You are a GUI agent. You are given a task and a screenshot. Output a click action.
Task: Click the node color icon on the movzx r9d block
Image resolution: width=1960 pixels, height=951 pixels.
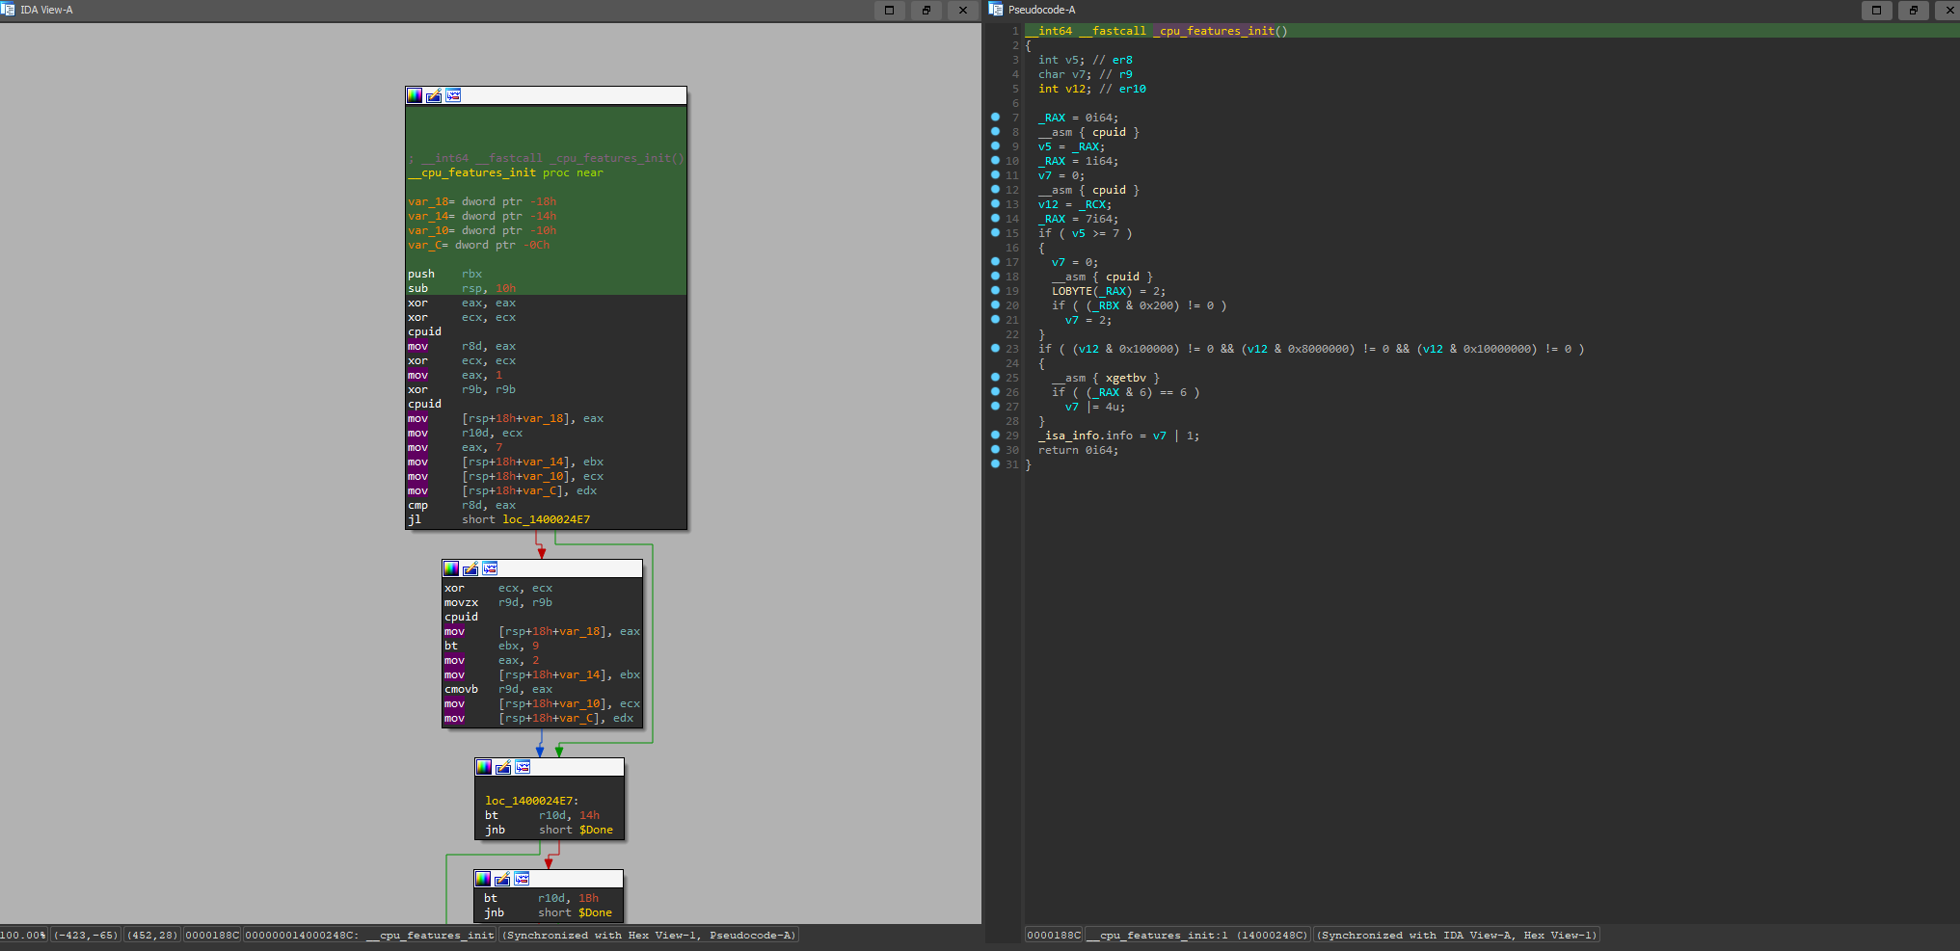click(451, 568)
